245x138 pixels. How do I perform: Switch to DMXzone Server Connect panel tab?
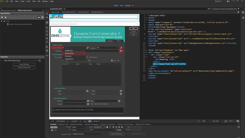click(x=8, y=10)
